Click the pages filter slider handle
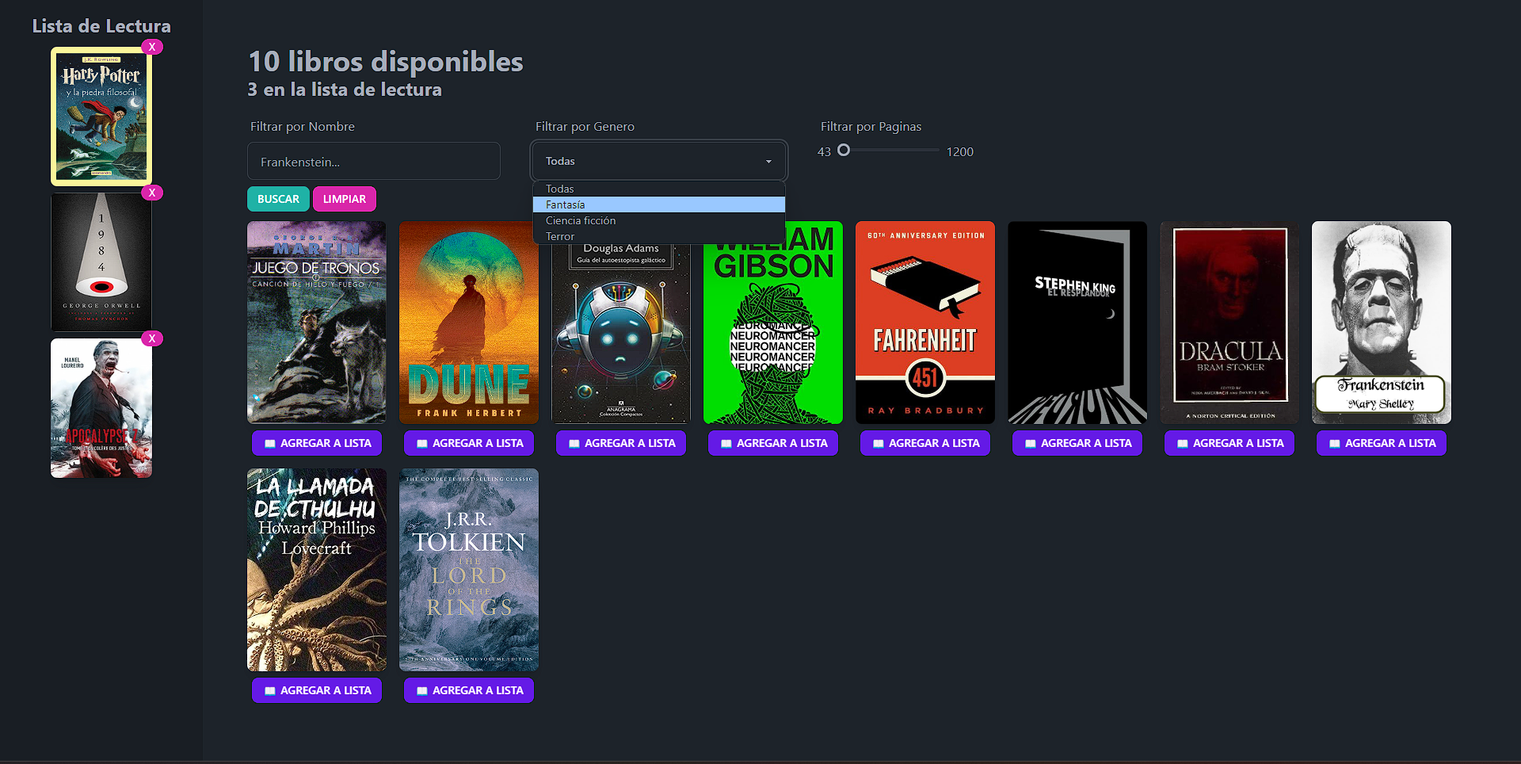Image resolution: width=1521 pixels, height=764 pixels. click(844, 150)
